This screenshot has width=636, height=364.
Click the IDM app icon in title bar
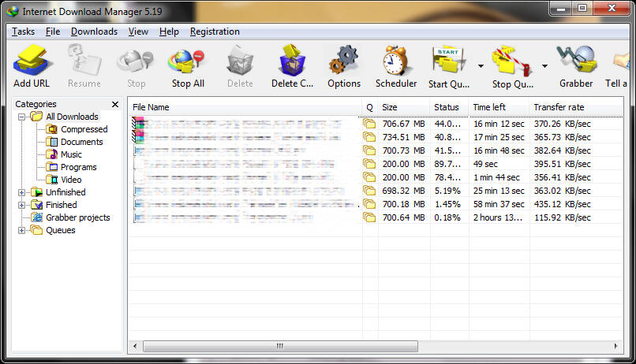click(x=13, y=11)
